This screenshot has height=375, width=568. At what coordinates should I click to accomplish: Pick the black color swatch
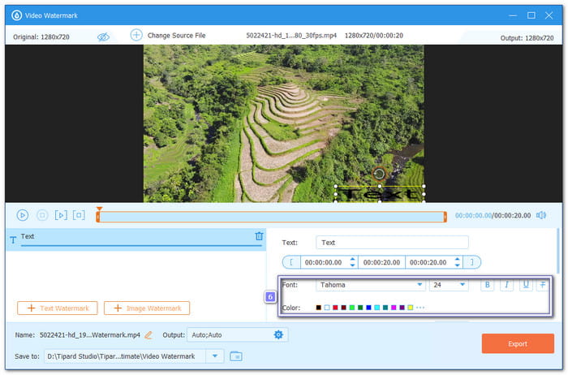click(x=318, y=308)
